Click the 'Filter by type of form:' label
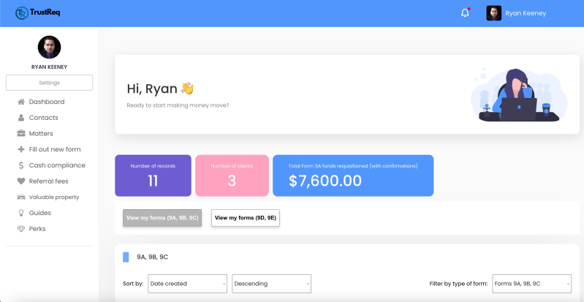This screenshot has height=302, width=584. (x=458, y=284)
